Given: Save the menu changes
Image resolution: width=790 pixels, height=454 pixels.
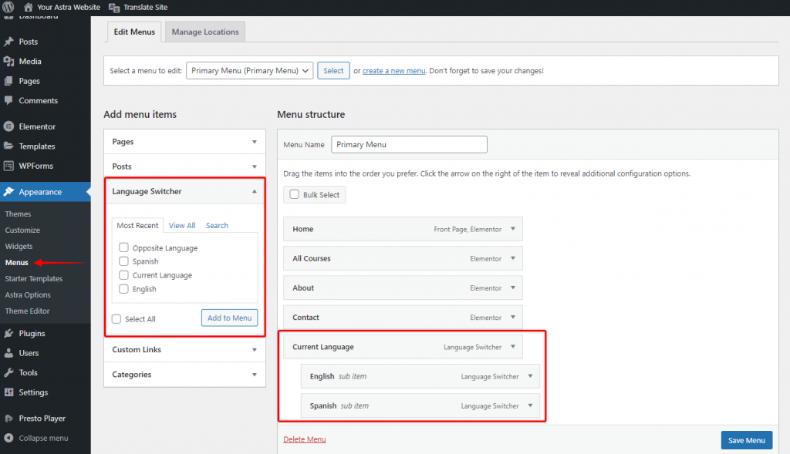Looking at the screenshot, I should 746,439.
